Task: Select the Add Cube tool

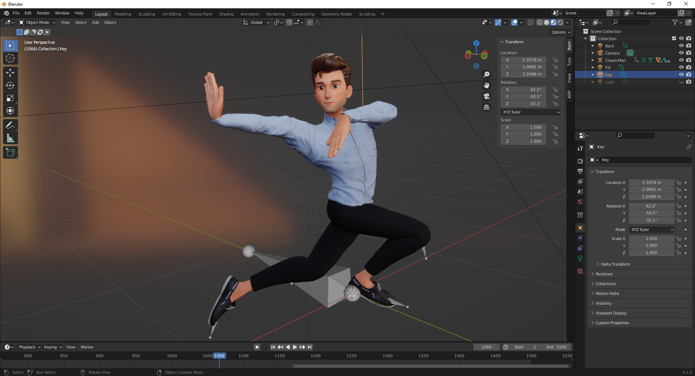Action: click(10, 152)
